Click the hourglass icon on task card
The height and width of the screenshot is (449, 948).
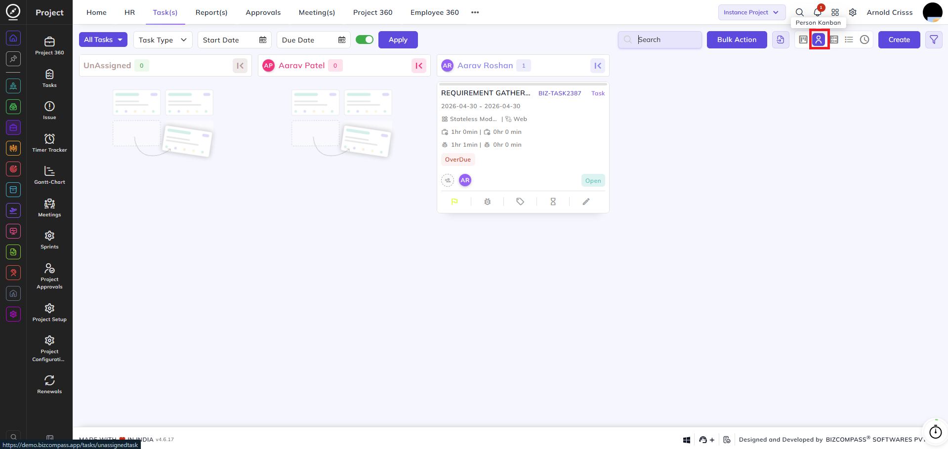553,202
